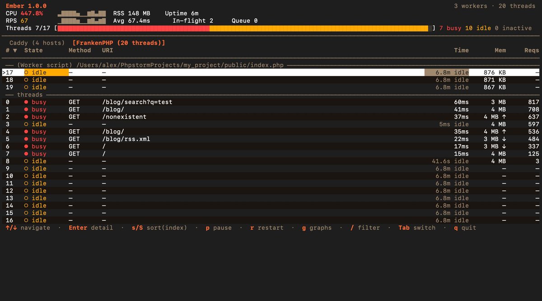Click the idle circle icon on thread 12

[26, 191]
